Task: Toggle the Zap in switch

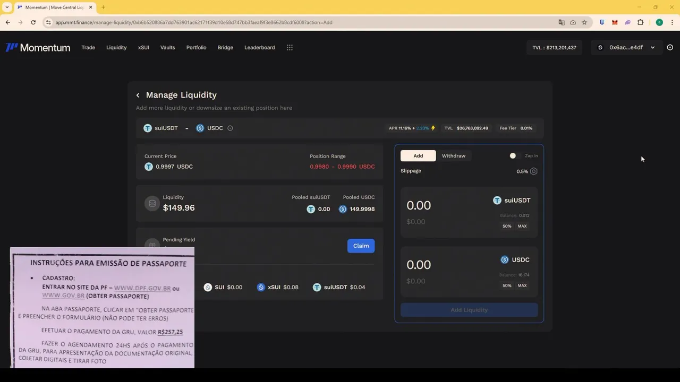Action: 515,155
